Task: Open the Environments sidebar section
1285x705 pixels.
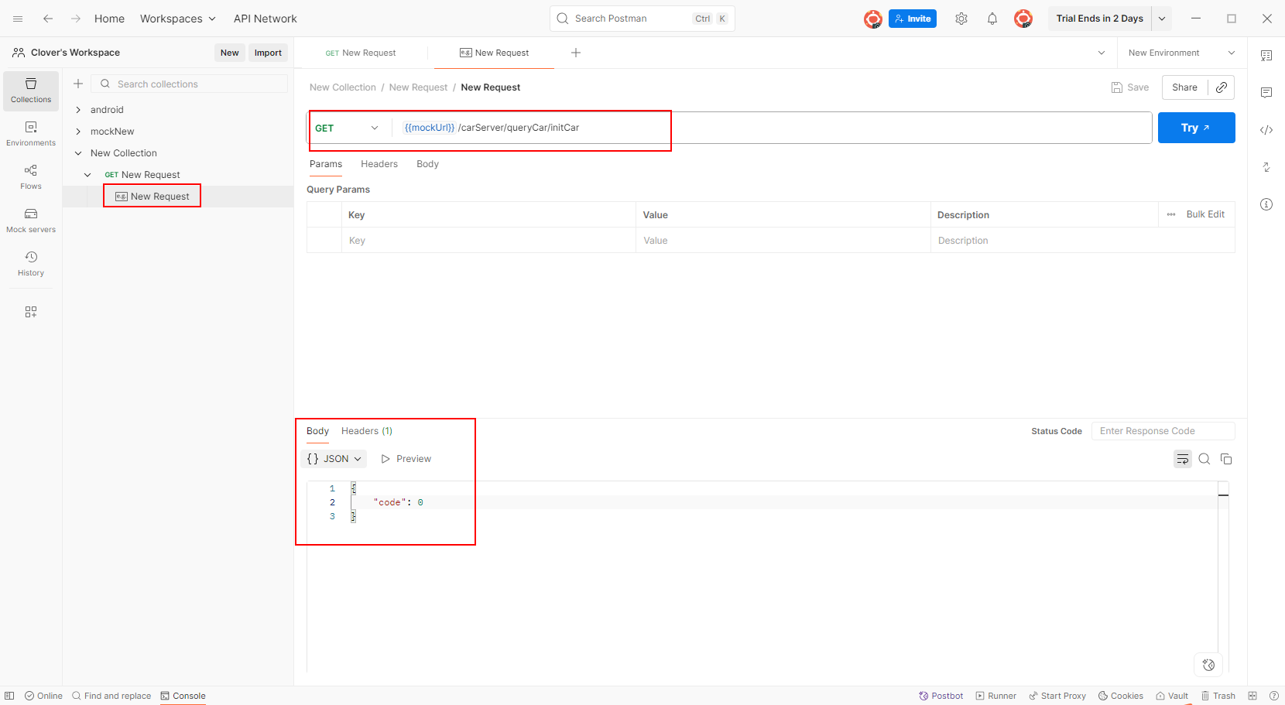Action: coord(31,134)
